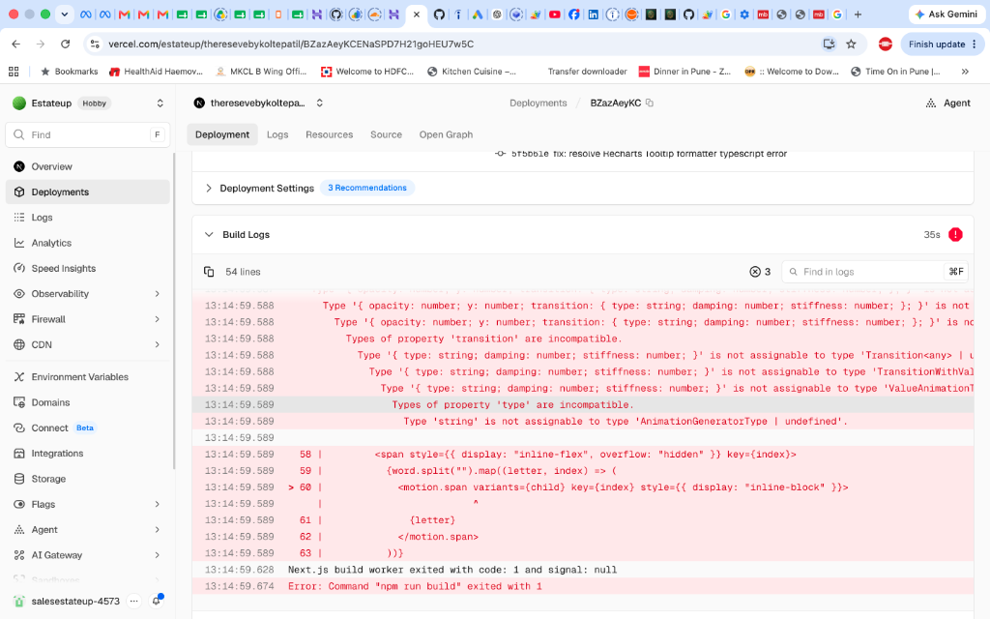
Task: Switch to the Source tab
Action: coord(386,134)
